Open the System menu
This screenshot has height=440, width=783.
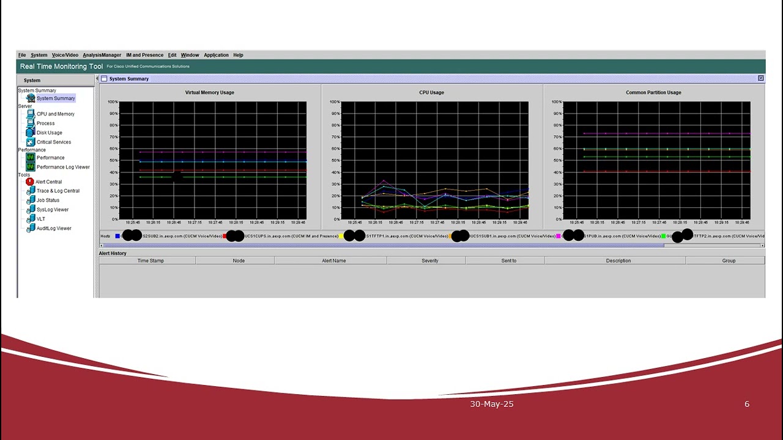click(39, 55)
